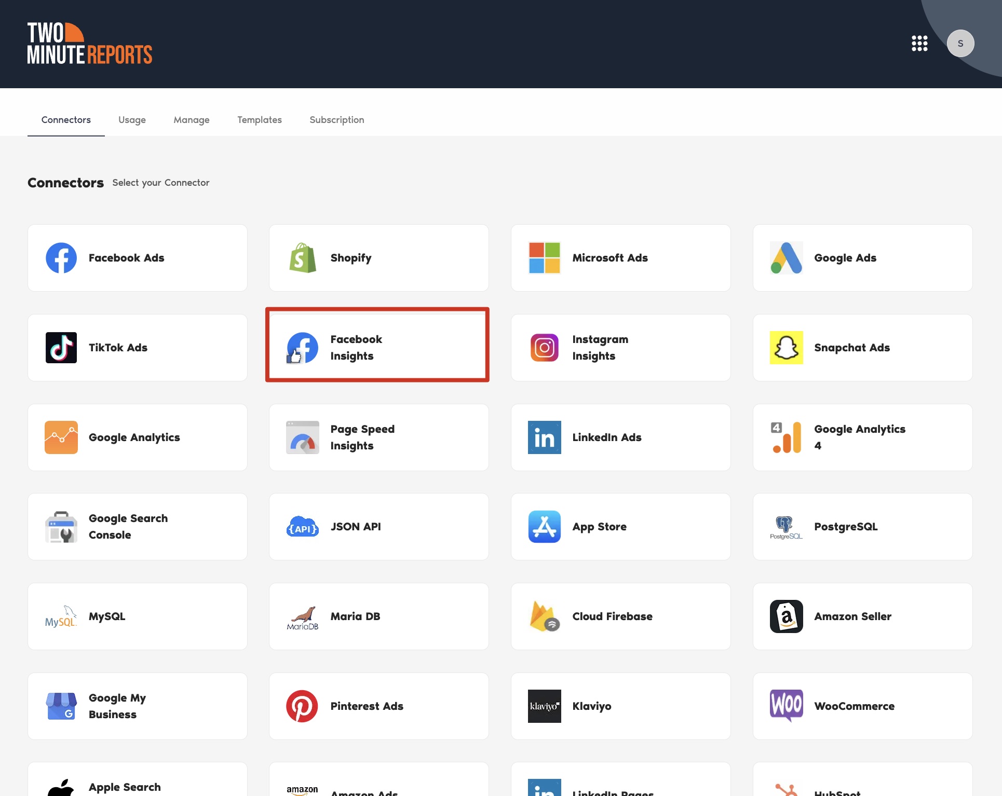Choose the Google Analytics 4 label
The height and width of the screenshot is (796, 1002).
point(860,437)
